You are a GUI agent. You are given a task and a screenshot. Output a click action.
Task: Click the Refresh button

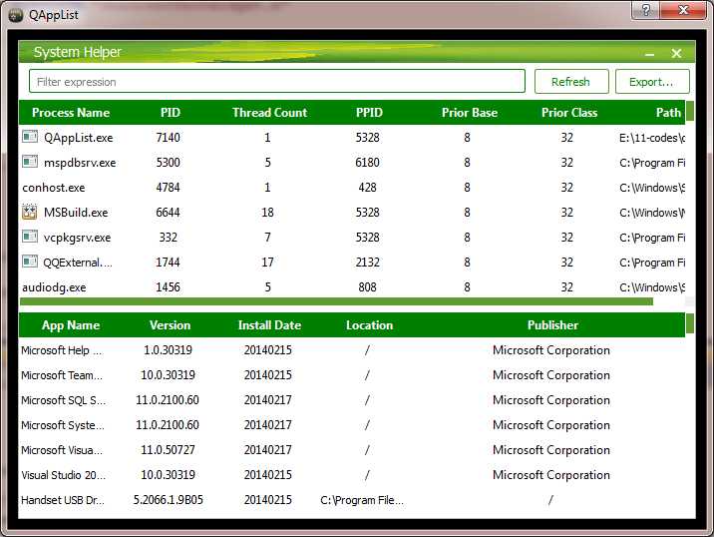pyautogui.click(x=571, y=82)
